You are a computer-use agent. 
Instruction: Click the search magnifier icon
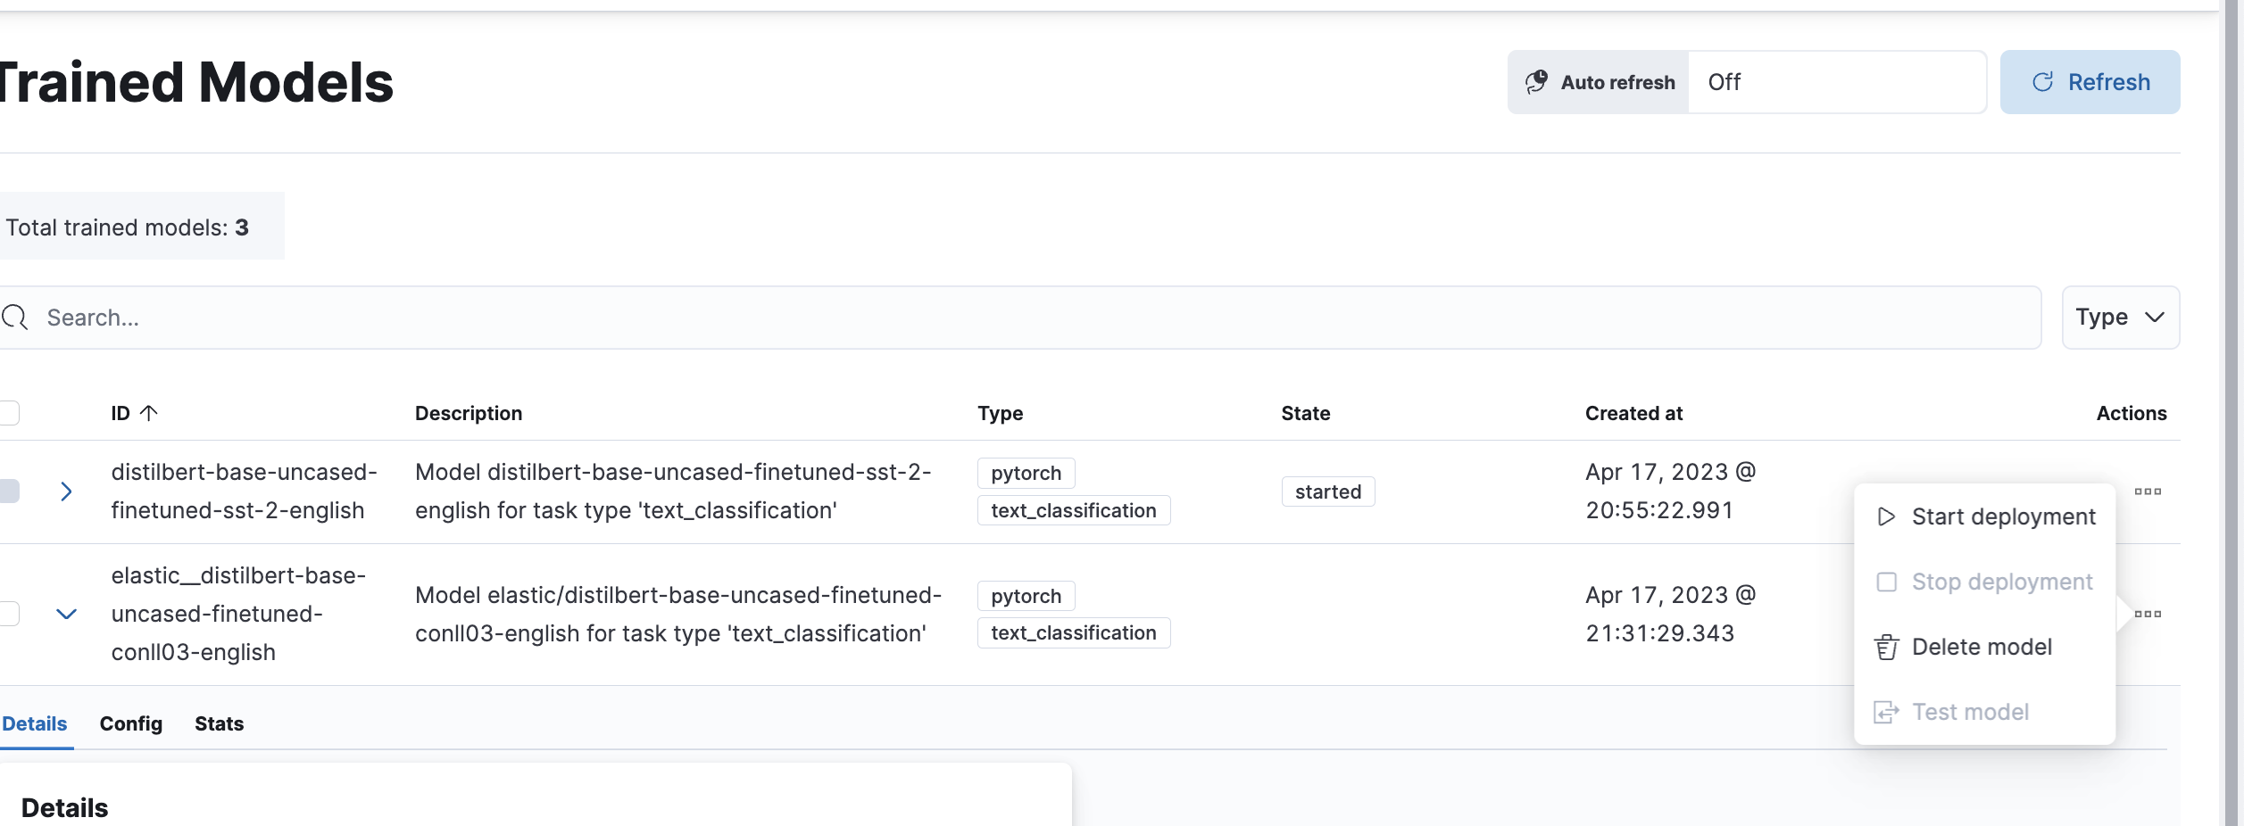tap(15, 318)
